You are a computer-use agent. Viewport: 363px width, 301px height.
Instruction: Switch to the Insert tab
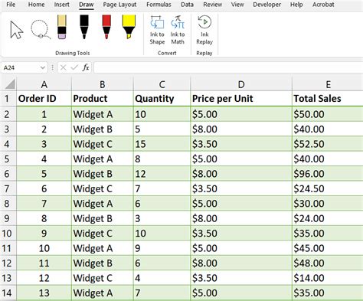(x=61, y=5)
